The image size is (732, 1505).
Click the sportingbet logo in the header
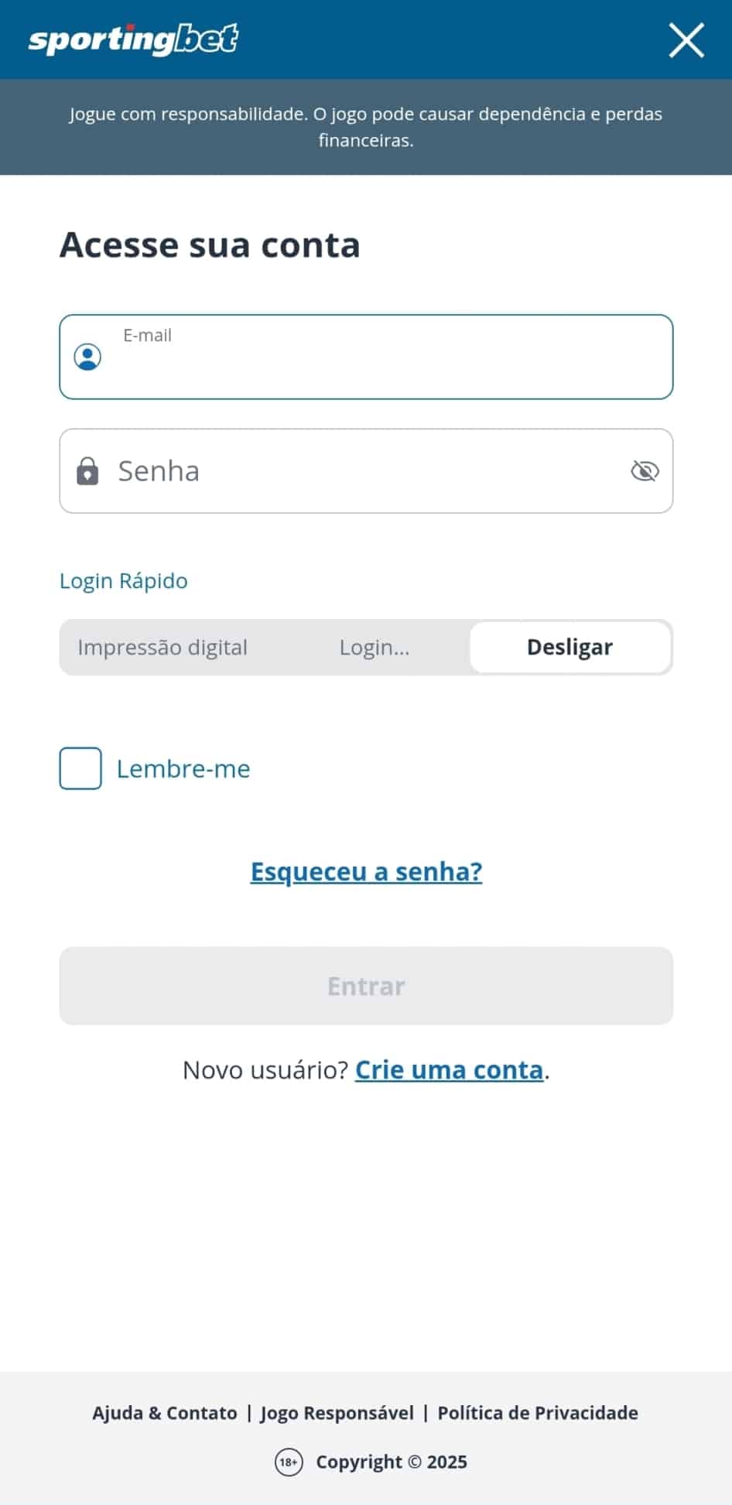[133, 40]
